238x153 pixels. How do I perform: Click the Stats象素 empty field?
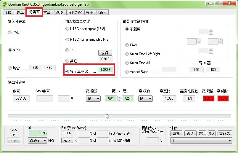(45, 98)
